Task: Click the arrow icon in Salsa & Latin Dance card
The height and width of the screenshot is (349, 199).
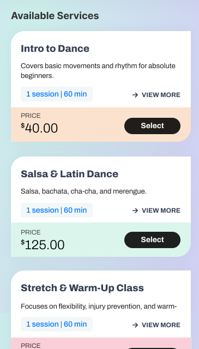Action: [x=135, y=210]
